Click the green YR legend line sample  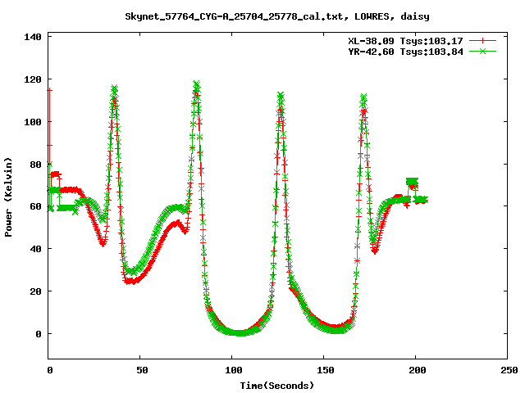[x=482, y=51]
